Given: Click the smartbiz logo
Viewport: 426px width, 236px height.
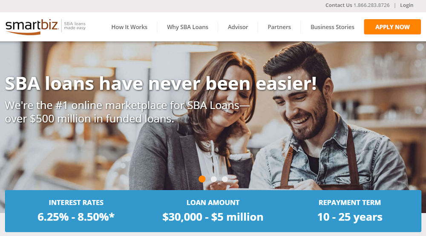Looking at the screenshot, I should [32, 27].
